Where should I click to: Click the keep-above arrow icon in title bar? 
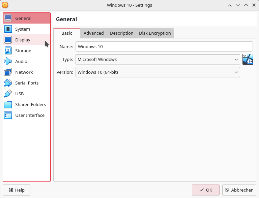click(x=230, y=5)
